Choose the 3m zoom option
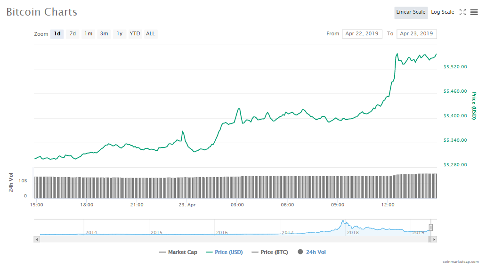486x269 pixels. (x=104, y=34)
